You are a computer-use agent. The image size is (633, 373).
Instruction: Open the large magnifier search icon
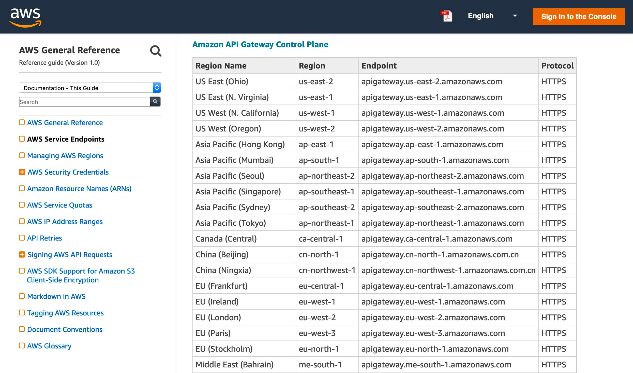pyautogui.click(x=156, y=51)
